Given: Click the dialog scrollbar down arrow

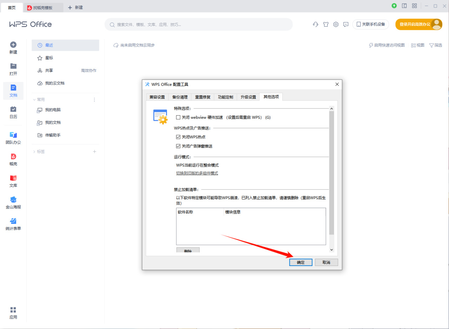Looking at the screenshot, I should pos(331,249).
